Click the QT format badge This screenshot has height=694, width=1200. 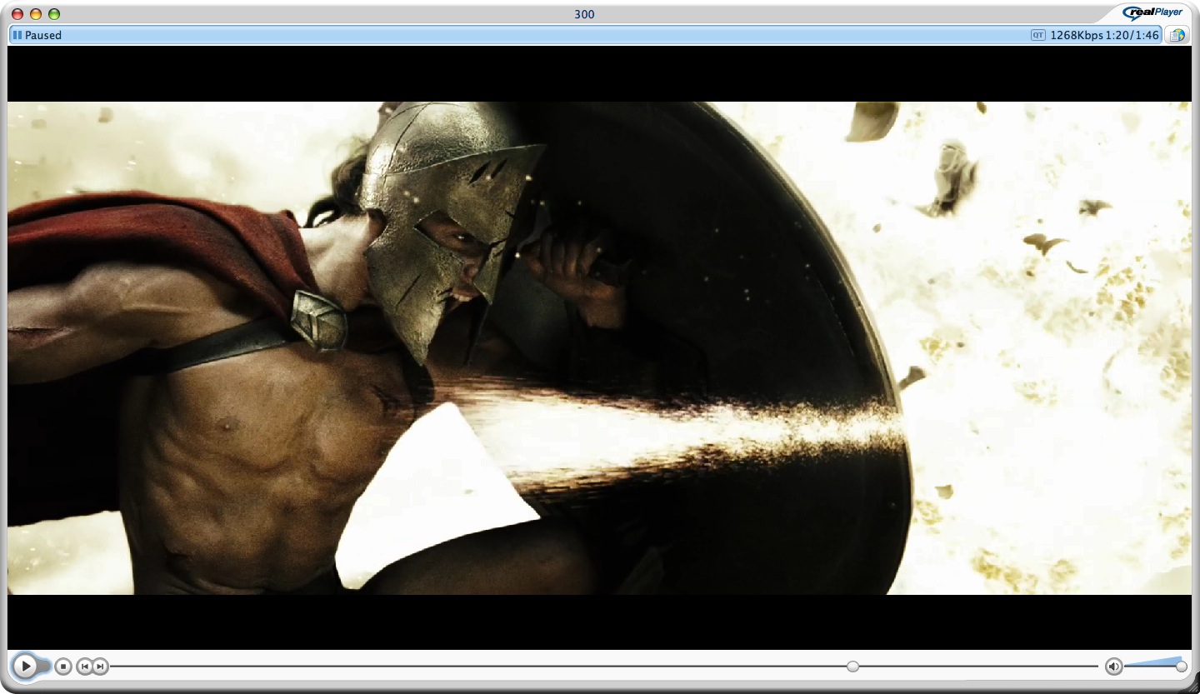1038,35
